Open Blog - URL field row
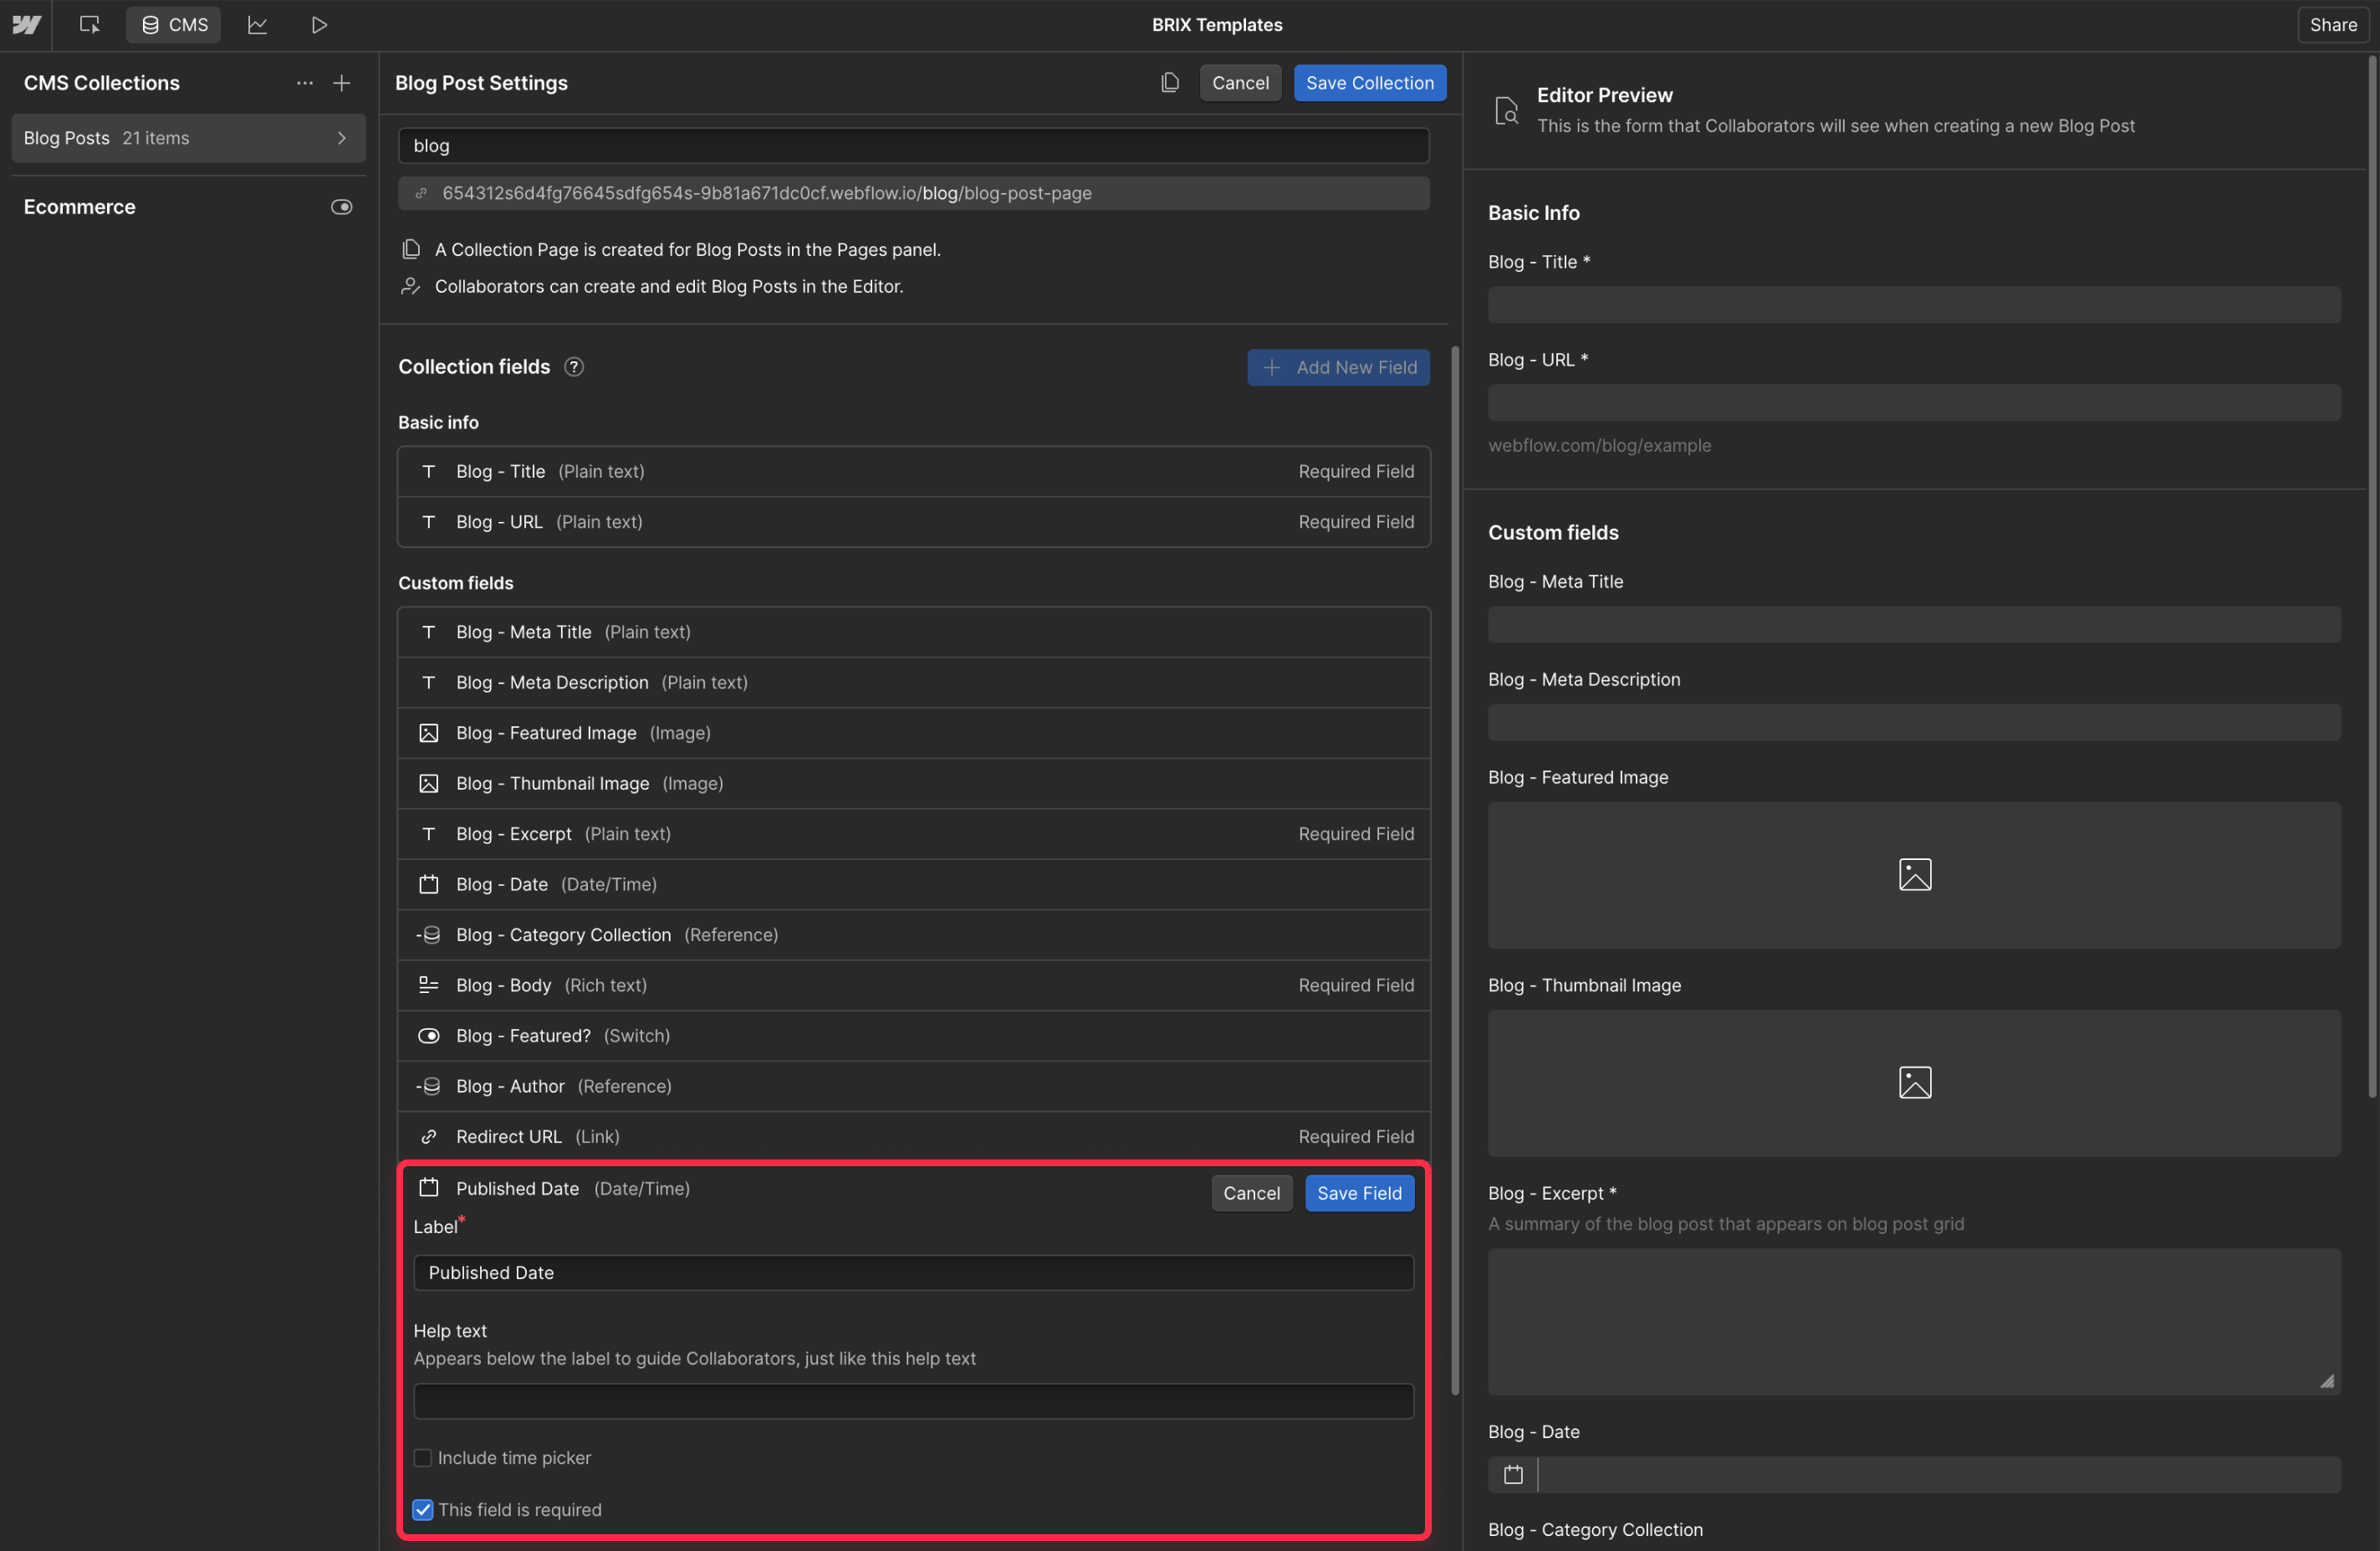This screenshot has height=1551, width=2380. [913, 522]
